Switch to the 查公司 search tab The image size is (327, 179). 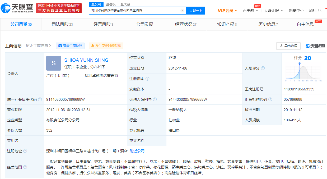coord(96,4)
